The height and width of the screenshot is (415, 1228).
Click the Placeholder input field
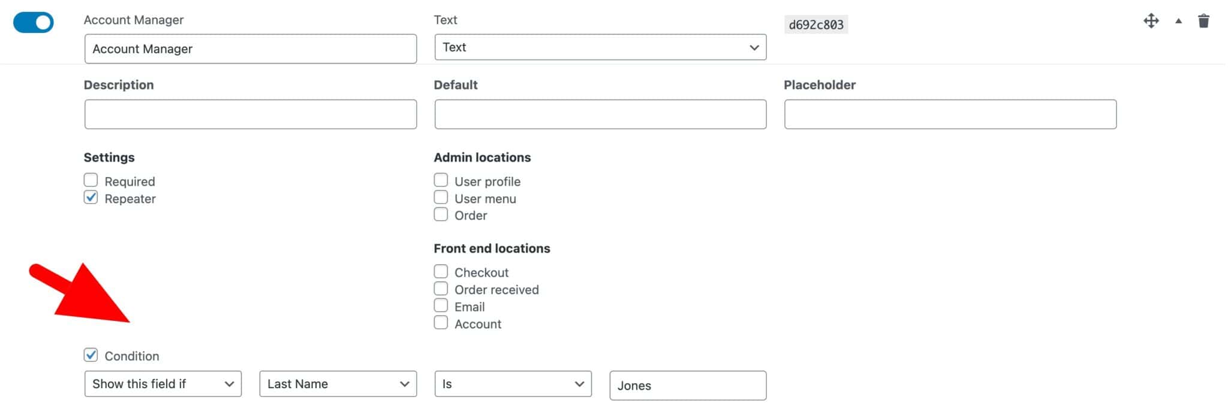click(x=950, y=114)
